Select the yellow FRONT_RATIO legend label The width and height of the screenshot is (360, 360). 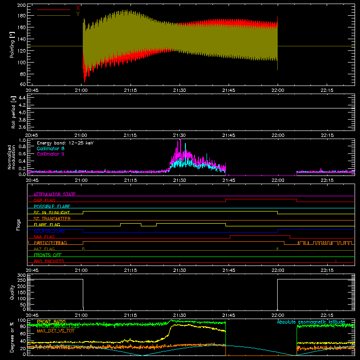[x=51, y=322]
